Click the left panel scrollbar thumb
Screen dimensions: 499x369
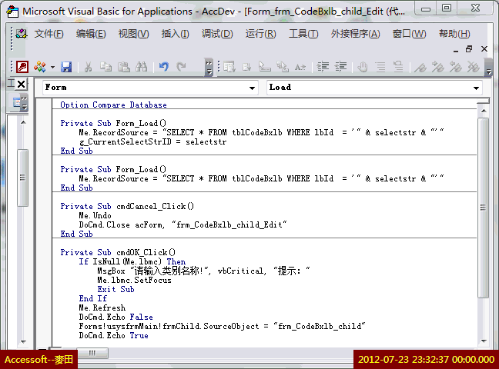(x=22, y=178)
